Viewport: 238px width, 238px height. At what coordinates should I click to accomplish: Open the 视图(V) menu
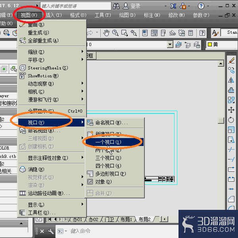(29, 15)
